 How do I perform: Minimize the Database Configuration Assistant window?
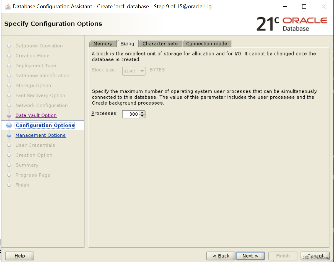pyautogui.click(x=285, y=7)
